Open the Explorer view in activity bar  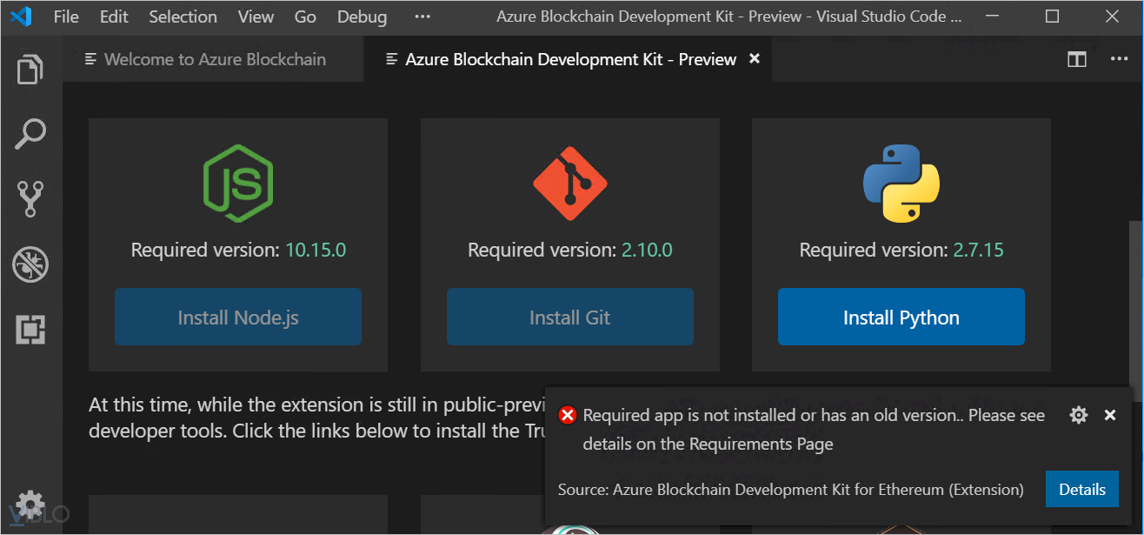[x=30, y=70]
